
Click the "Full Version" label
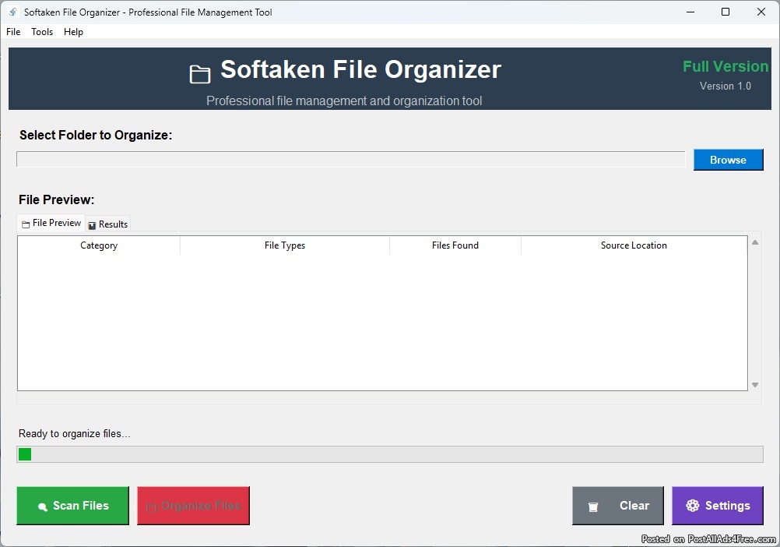coord(726,66)
